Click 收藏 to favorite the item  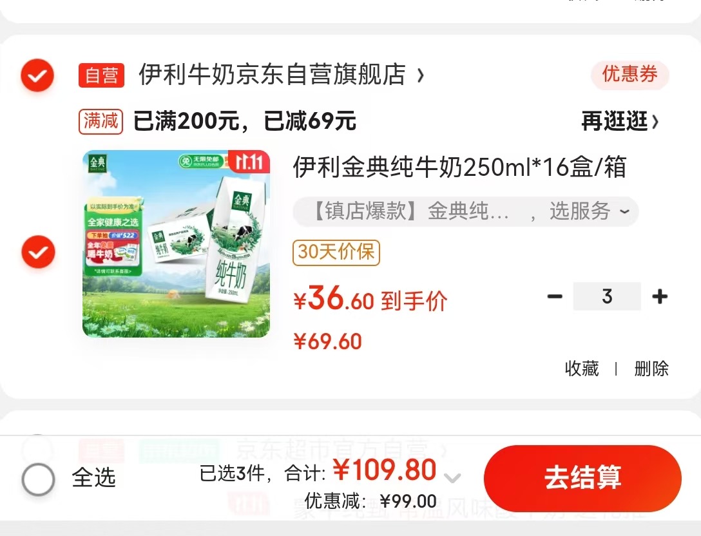pyautogui.click(x=582, y=368)
